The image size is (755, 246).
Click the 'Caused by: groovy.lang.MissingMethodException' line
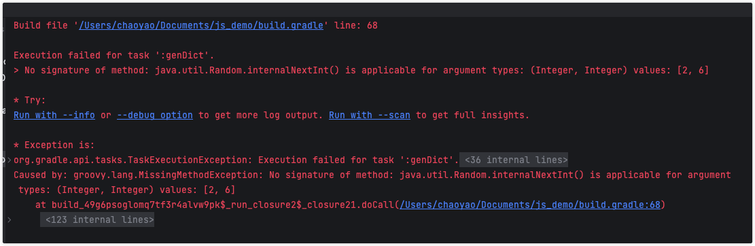(372, 175)
